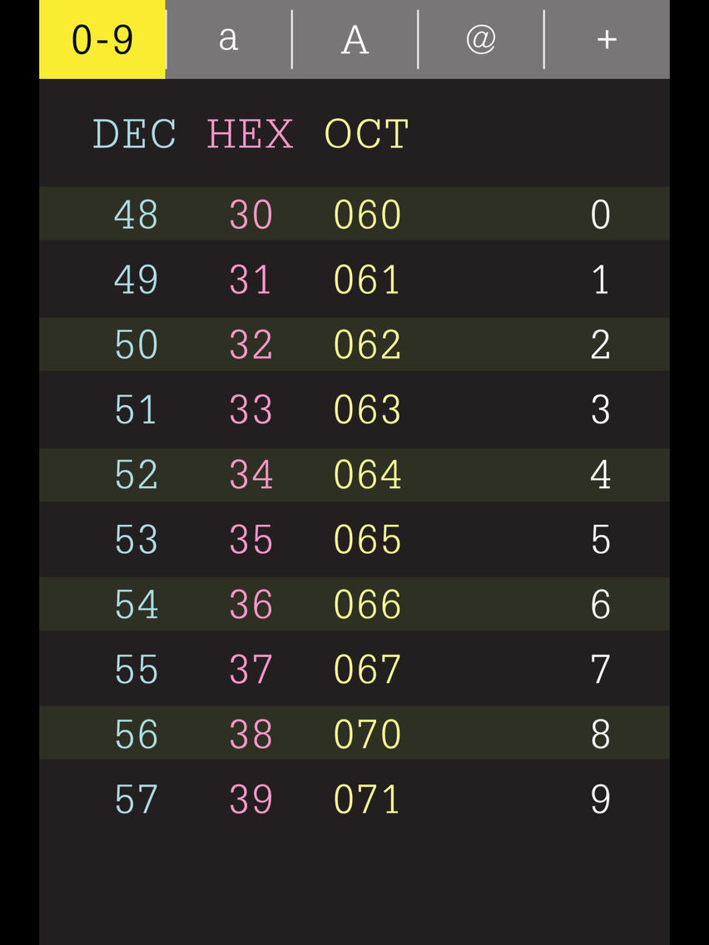Switch to the lowercase letters tab
This screenshot has width=709, height=945.
[x=230, y=38]
